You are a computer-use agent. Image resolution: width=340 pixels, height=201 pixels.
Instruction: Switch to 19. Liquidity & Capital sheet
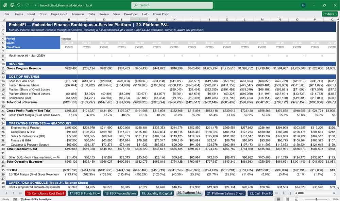(157, 193)
